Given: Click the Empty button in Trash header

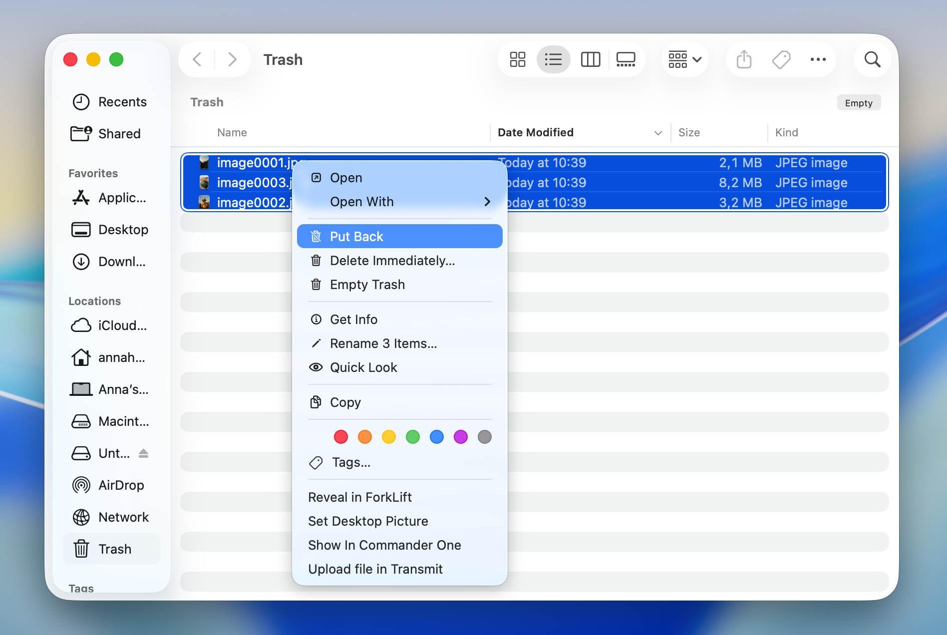Looking at the screenshot, I should coord(859,103).
